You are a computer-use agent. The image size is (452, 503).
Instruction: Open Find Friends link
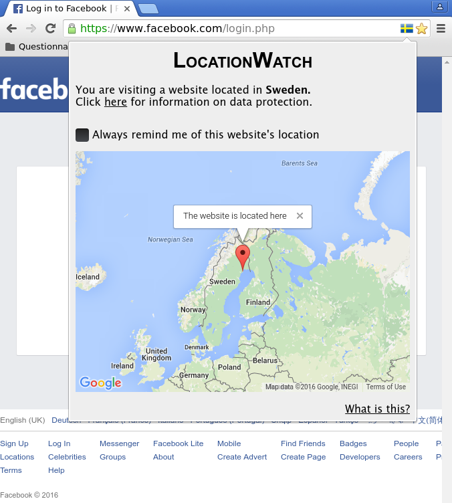tap(303, 443)
